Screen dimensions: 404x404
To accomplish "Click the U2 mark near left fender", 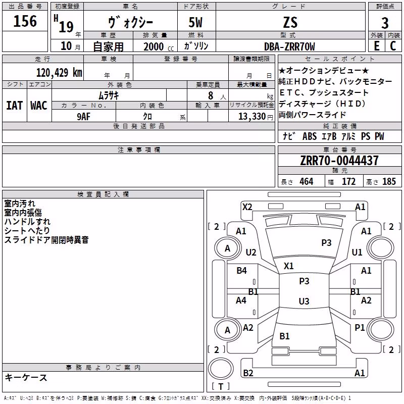I will (x=251, y=252).
